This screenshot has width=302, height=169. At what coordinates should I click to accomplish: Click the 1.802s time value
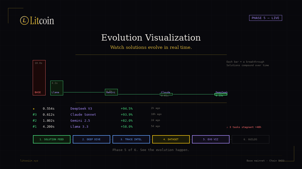click(49, 121)
